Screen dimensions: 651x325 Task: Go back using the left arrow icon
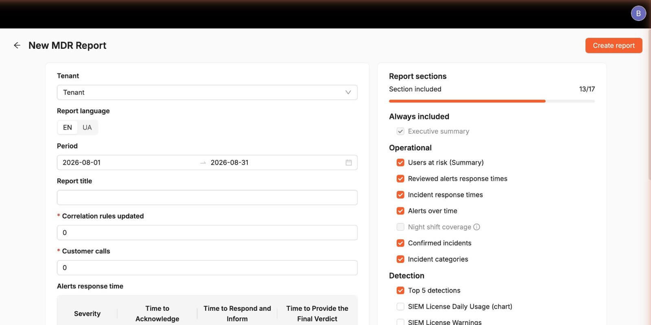[17, 45]
